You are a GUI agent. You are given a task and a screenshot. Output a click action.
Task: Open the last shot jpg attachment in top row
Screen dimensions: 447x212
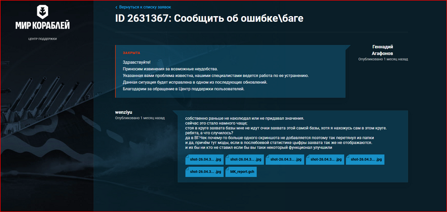point(365,160)
